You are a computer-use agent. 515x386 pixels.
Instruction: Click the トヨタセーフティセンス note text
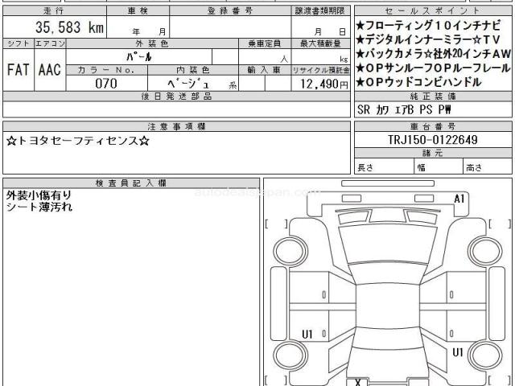coord(77,141)
